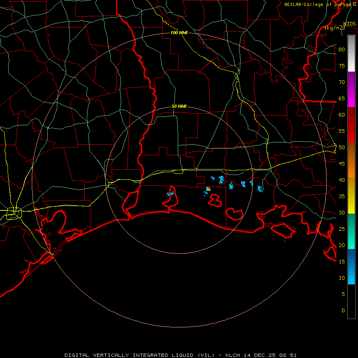Pick the yellow segment of the VIL scale
This screenshot has width=358, height=358.
(351, 196)
